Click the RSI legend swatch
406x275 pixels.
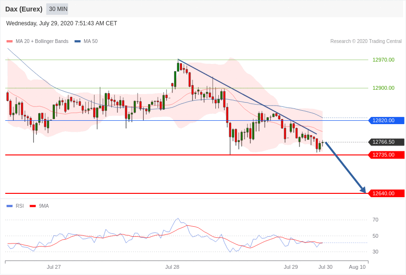pyautogui.click(x=10, y=206)
